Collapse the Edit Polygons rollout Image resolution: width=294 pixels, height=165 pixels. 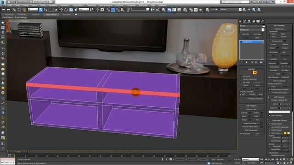click(251, 106)
